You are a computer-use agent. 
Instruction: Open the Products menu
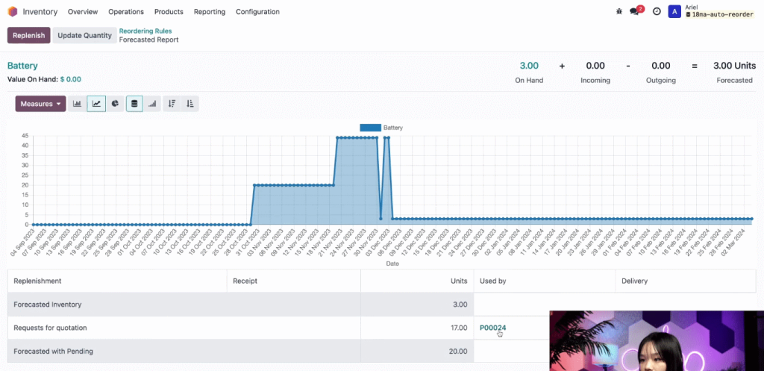coord(169,12)
